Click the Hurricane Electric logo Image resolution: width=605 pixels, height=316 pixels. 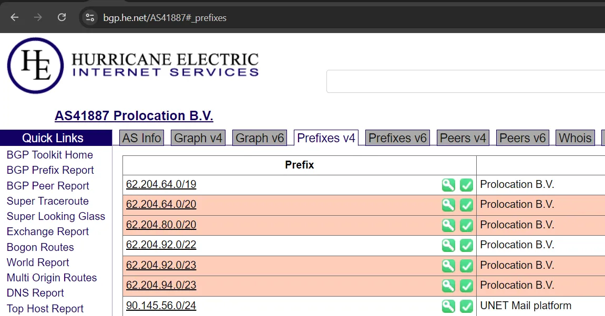click(x=133, y=65)
